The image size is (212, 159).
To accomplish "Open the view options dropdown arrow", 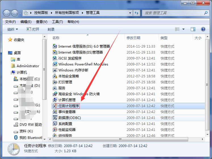I will coord(183,29).
